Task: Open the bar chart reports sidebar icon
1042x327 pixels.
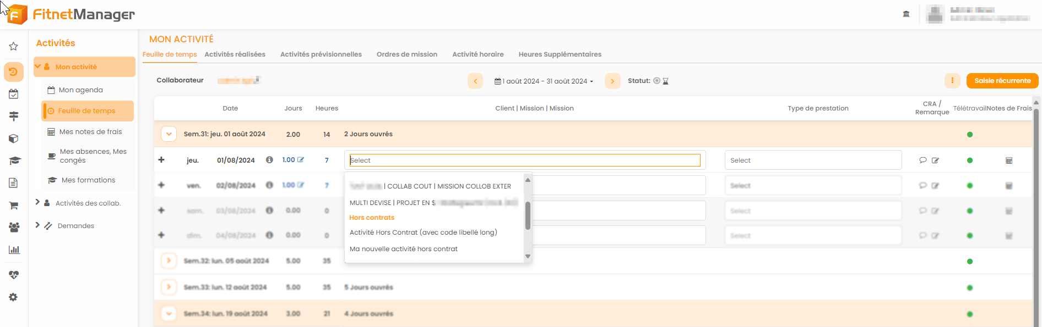Action: pos(14,250)
